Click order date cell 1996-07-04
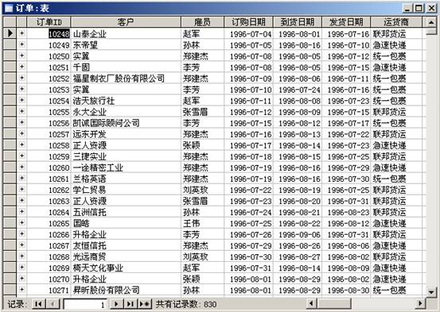 click(248, 33)
